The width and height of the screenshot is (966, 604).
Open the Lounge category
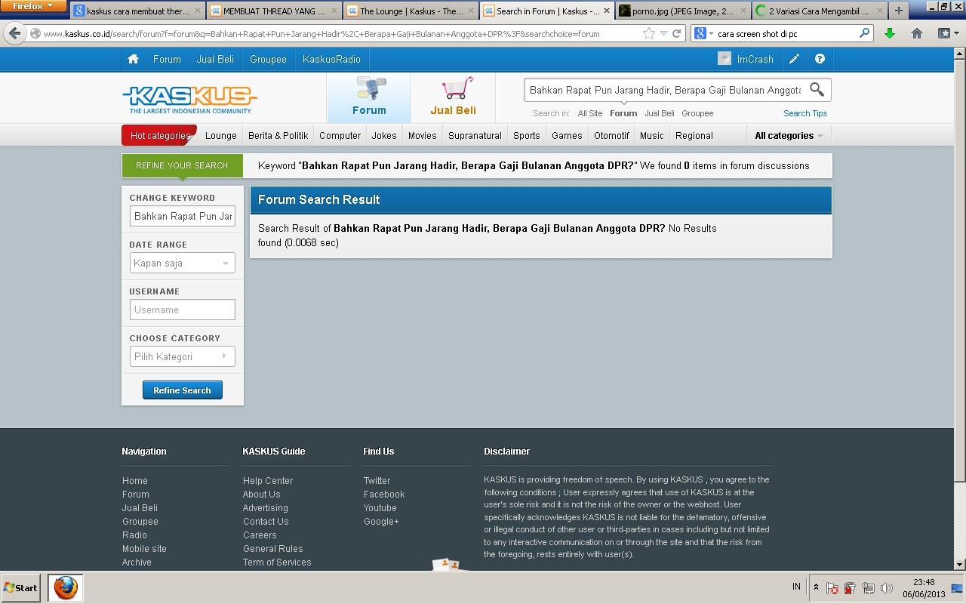click(x=221, y=136)
